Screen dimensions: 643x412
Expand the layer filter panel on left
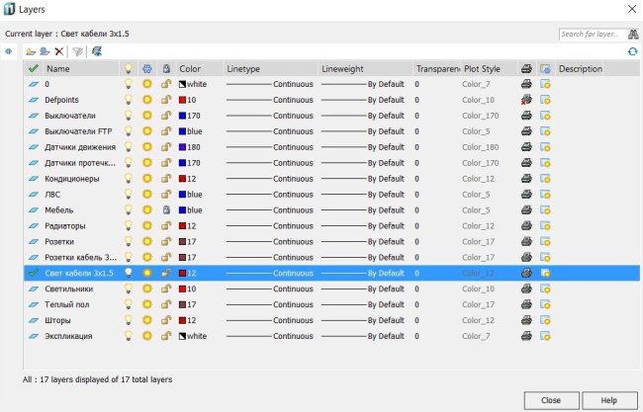pyautogui.click(x=9, y=50)
